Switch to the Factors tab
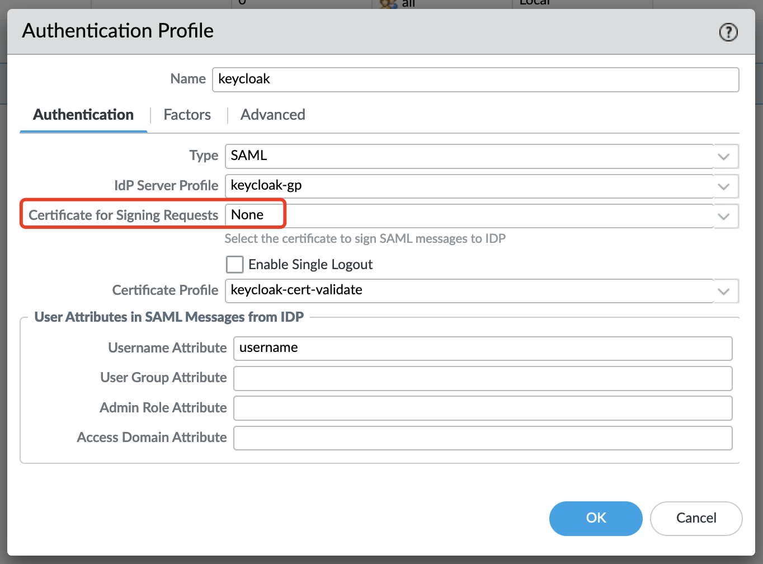The image size is (763, 564). coord(187,115)
